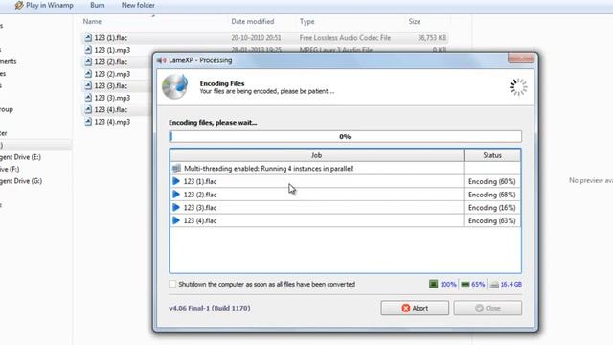Click Burn in the Explorer toolbar

tap(98, 6)
